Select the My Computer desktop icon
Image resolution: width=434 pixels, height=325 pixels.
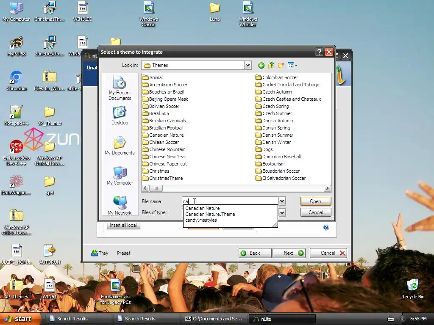[x=17, y=11]
